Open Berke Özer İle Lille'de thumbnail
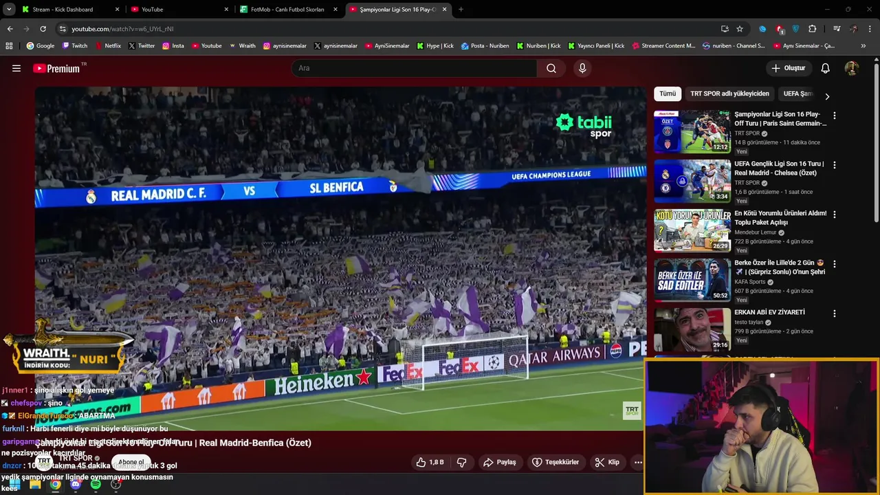This screenshot has height=495, width=880. point(692,280)
